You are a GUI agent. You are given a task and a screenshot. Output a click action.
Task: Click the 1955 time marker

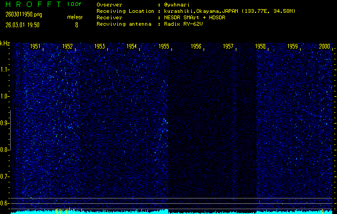164,47
